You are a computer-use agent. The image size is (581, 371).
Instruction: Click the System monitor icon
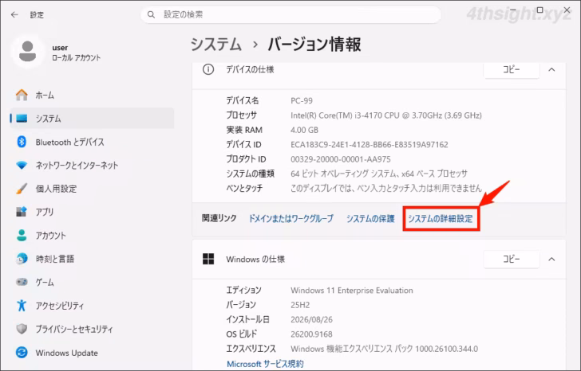click(22, 119)
